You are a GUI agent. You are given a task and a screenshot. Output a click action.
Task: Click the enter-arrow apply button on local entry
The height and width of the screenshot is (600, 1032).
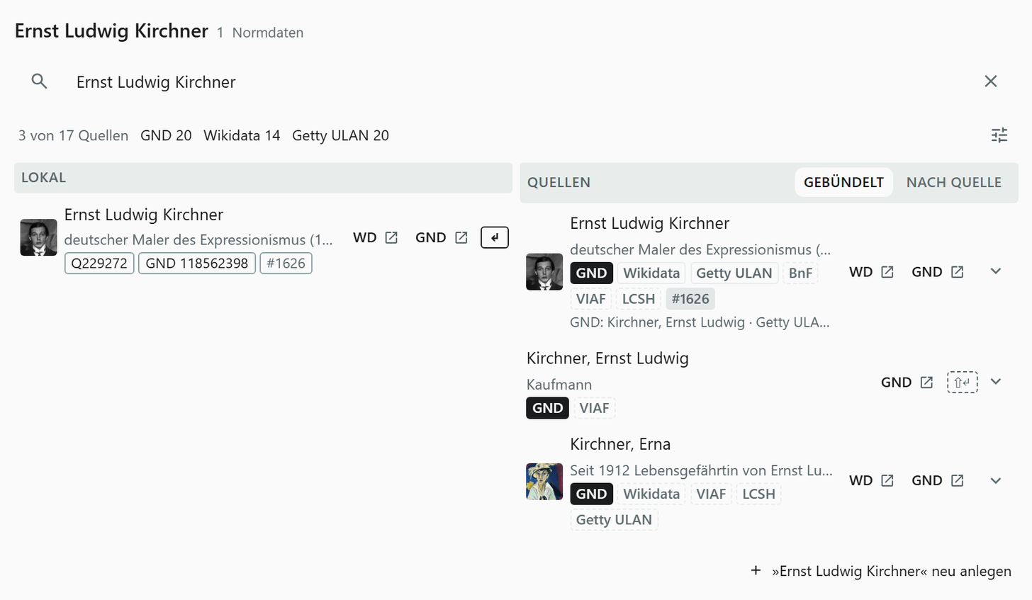[x=495, y=237]
